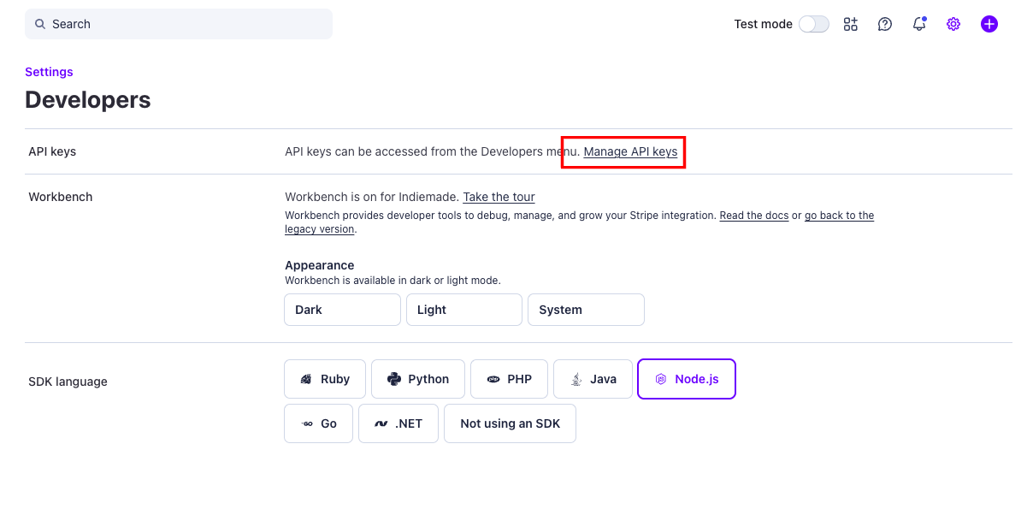Click the search magnifier icon

coord(40,24)
